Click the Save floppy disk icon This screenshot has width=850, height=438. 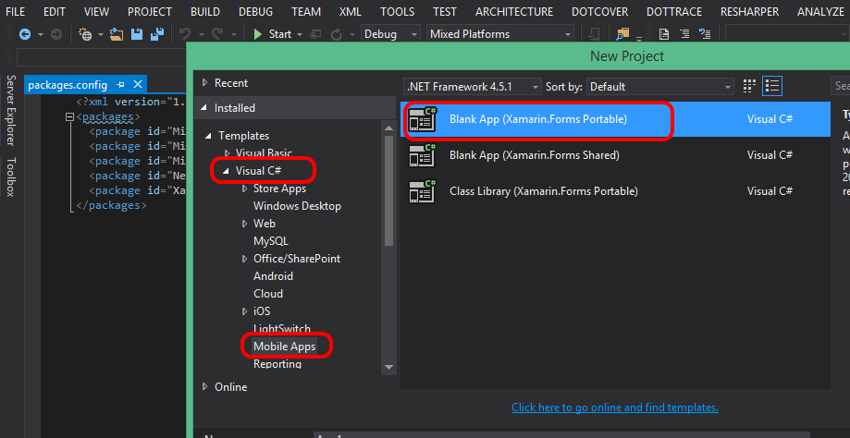point(137,34)
